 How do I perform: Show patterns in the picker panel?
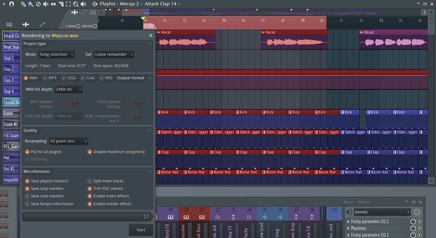click(x=9, y=24)
